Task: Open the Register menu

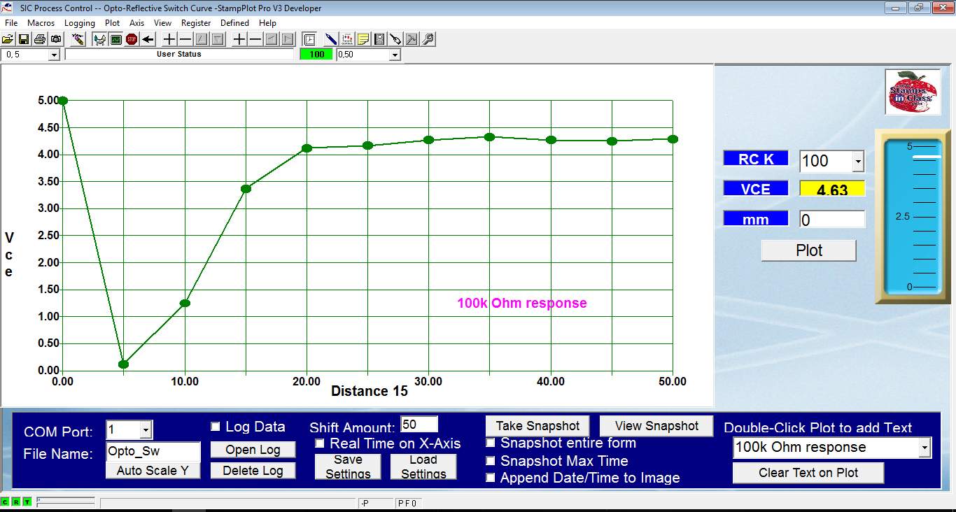Action: (x=196, y=23)
